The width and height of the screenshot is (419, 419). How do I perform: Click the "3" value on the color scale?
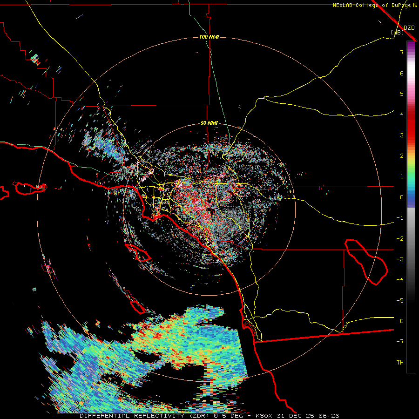point(402,135)
